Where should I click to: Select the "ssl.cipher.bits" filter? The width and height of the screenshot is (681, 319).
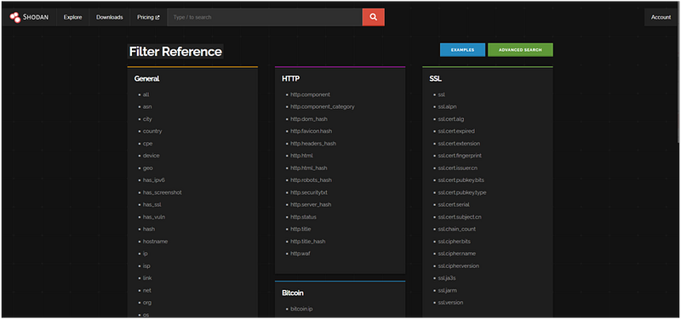pos(455,242)
